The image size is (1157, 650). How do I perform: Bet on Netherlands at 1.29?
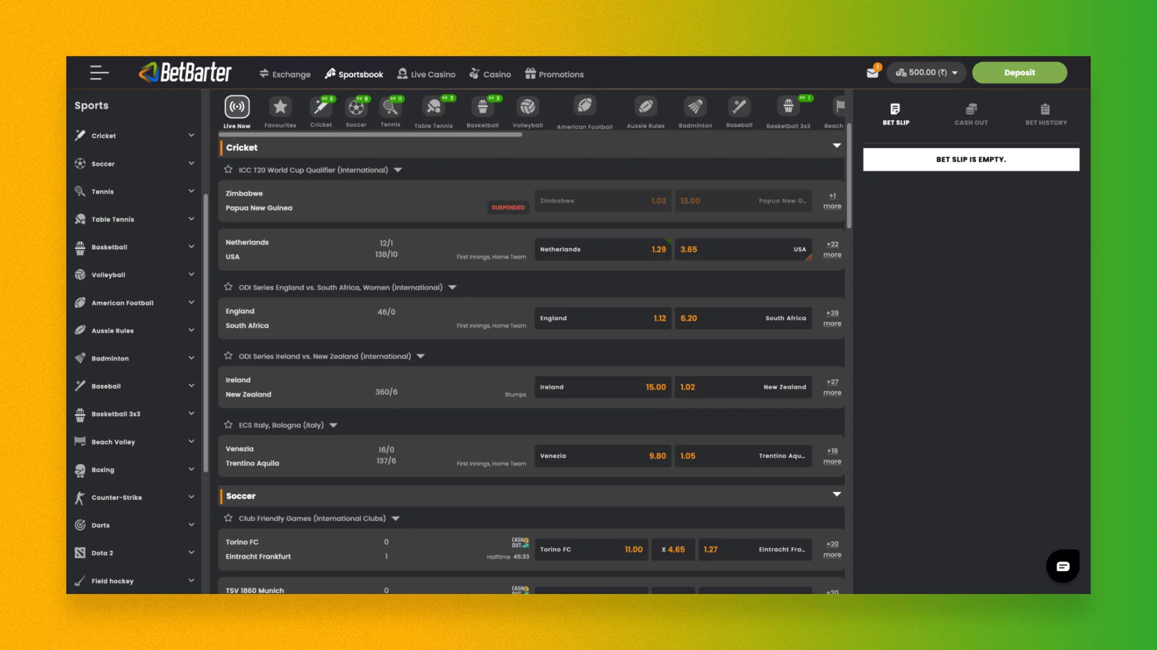[603, 249]
